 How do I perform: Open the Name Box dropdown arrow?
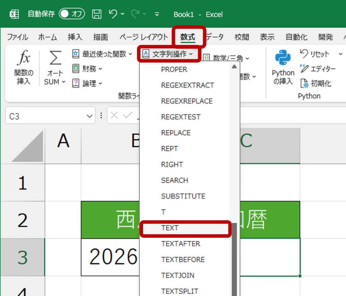pyautogui.click(x=90, y=116)
